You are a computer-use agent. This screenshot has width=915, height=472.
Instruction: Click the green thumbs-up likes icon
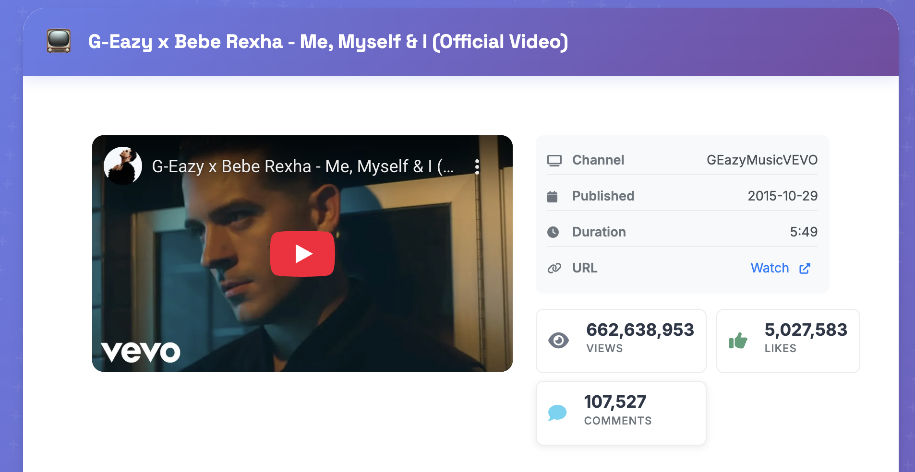[x=738, y=341]
